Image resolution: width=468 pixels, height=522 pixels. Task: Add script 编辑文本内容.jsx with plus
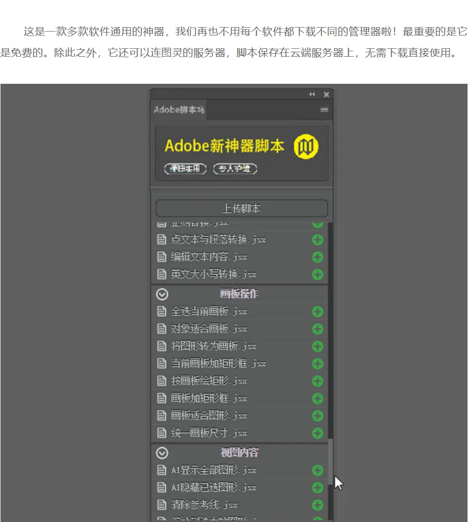click(318, 257)
